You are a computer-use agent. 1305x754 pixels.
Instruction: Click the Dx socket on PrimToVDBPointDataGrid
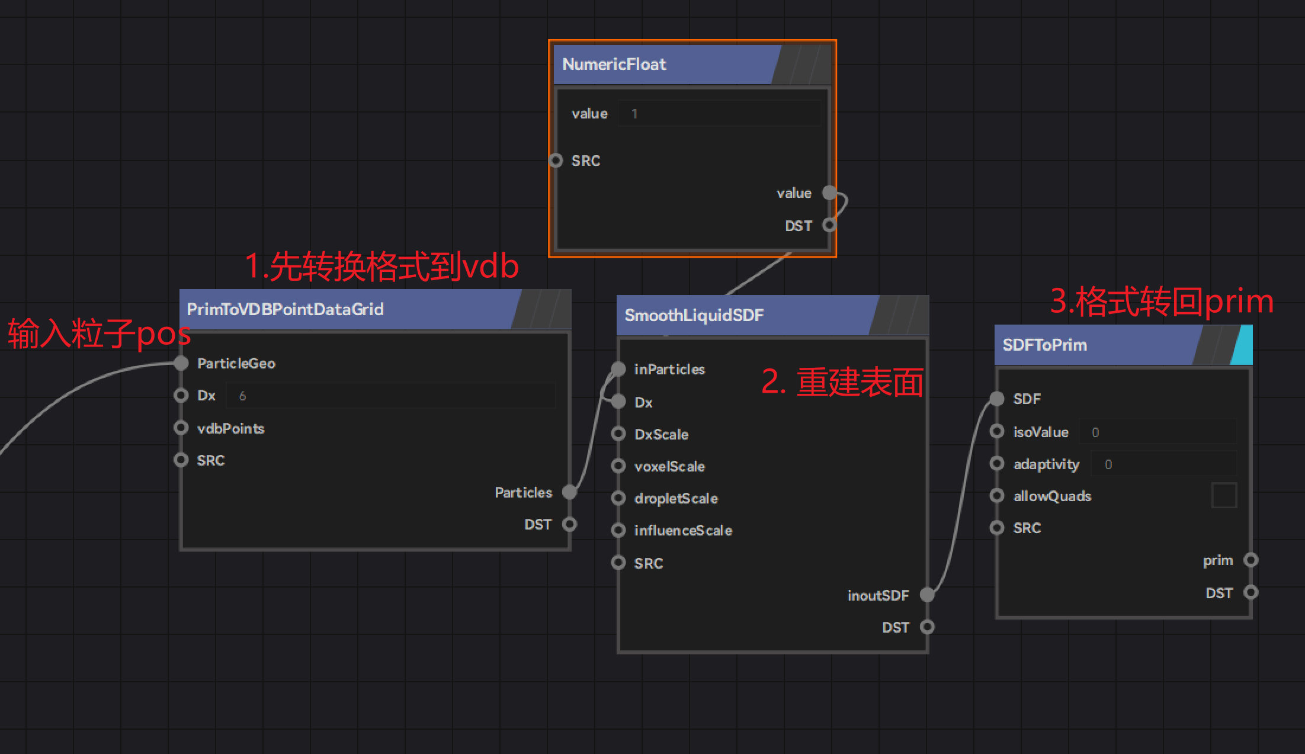[181, 395]
